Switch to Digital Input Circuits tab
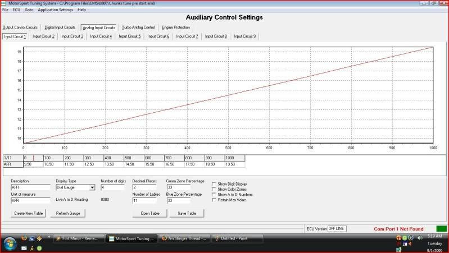Screen dimensions: 449x253 pos(60,27)
